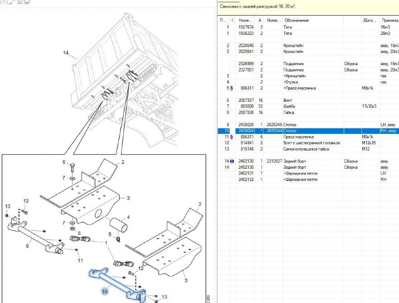Click the eraser icon in diagram toolbar
Viewport: 399px width, 303px height.
pos(20,2)
